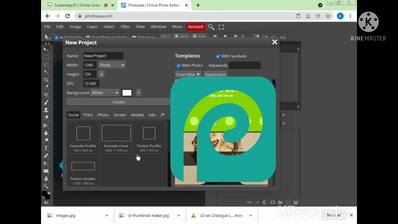
Task: Click Show all downloads
Action: coord(334,215)
